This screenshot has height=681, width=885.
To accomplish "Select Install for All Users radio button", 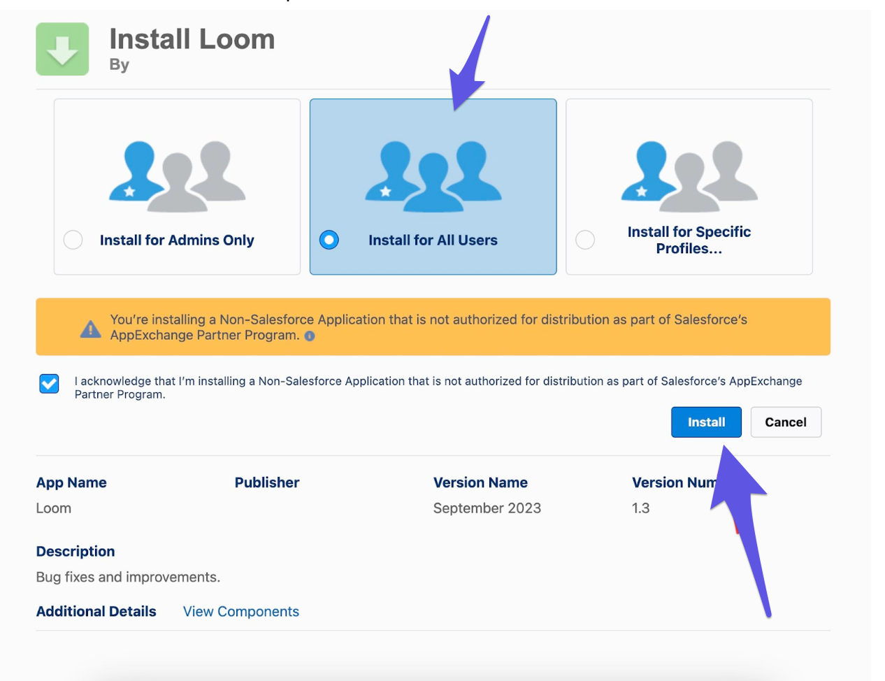I will (329, 240).
